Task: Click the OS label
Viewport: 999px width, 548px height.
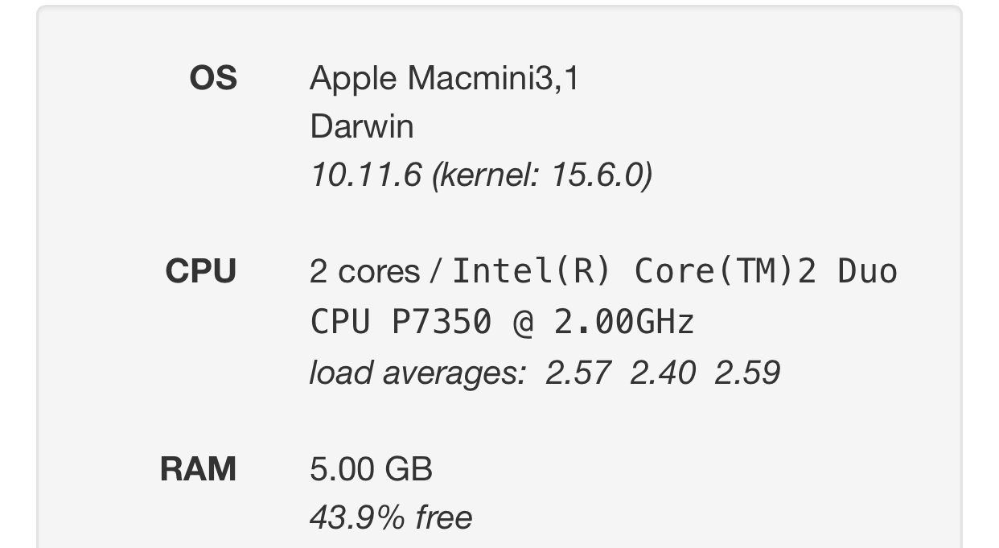Action: (213, 78)
